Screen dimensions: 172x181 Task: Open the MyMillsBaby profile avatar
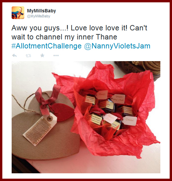pos(18,13)
